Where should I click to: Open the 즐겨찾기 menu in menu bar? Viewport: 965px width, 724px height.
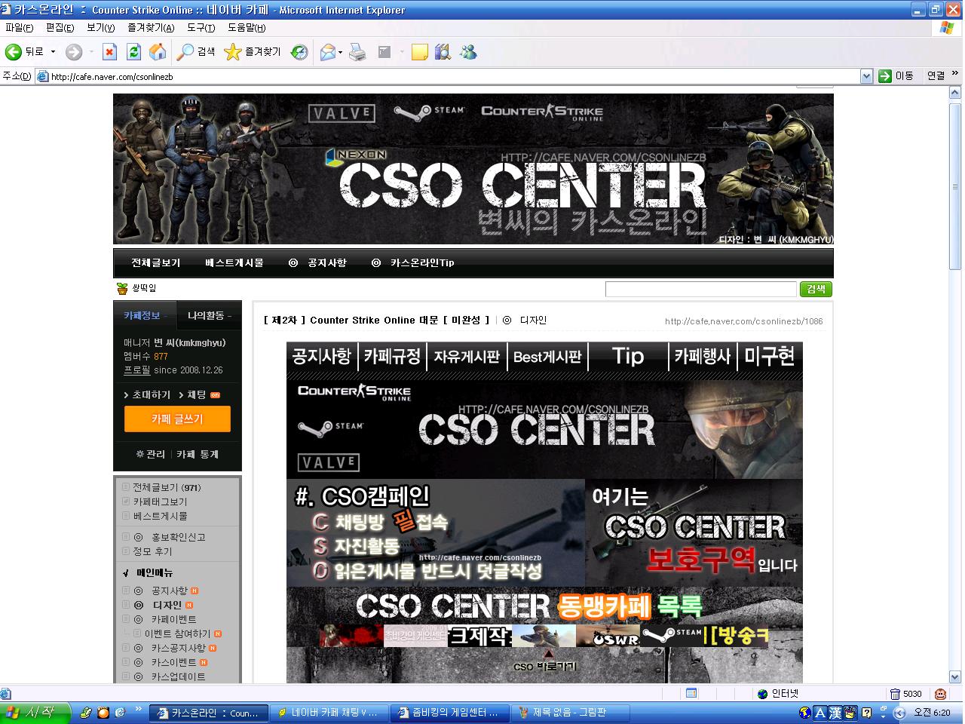(151, 28)
